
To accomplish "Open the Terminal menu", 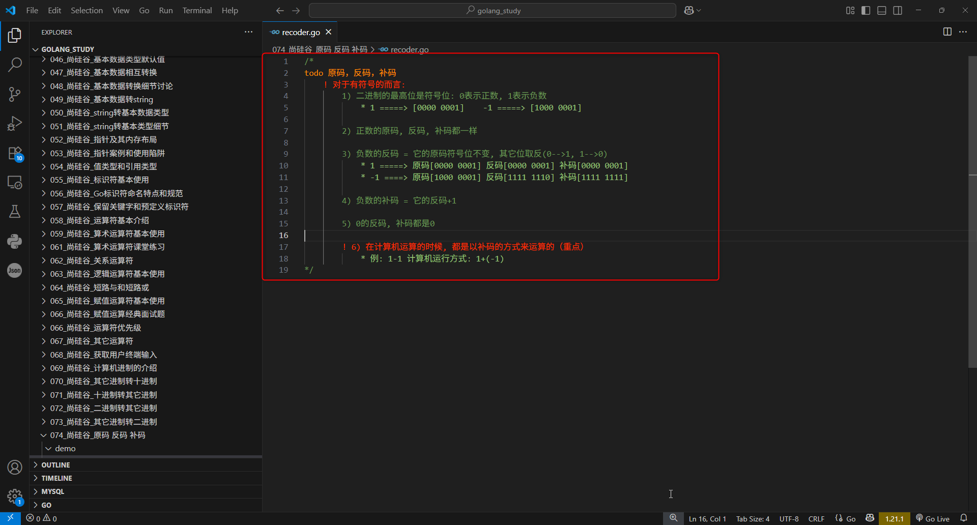I will (x=197, y=10).
